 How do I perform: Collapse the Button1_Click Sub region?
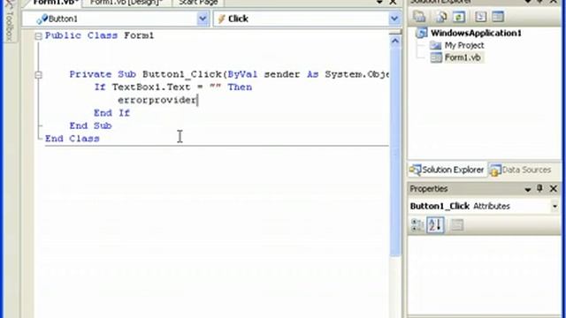coord(38,74)
